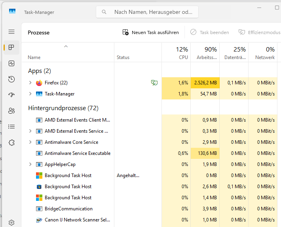The height and width of the screenshot is (227, 281).
Task: Open the Users sidebar icon
Action: 11,111
